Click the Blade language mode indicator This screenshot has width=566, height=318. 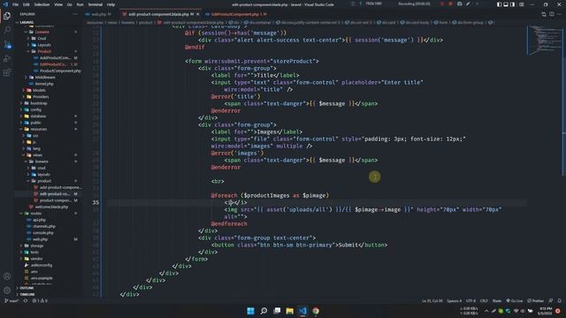point(497,300)
